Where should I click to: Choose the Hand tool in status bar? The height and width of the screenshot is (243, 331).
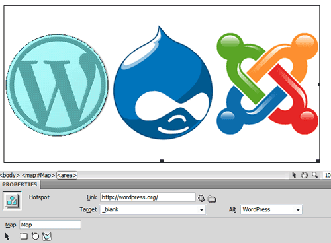coord(305,175)
